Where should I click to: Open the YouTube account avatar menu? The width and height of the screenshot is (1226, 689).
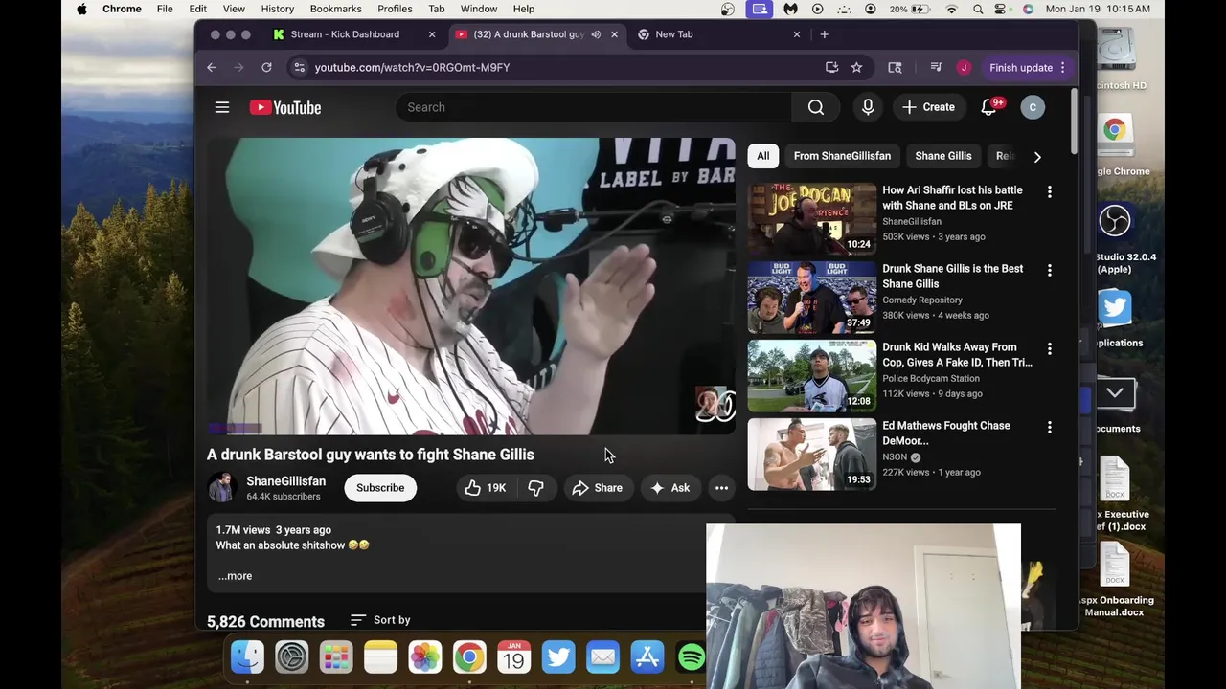1033,107
